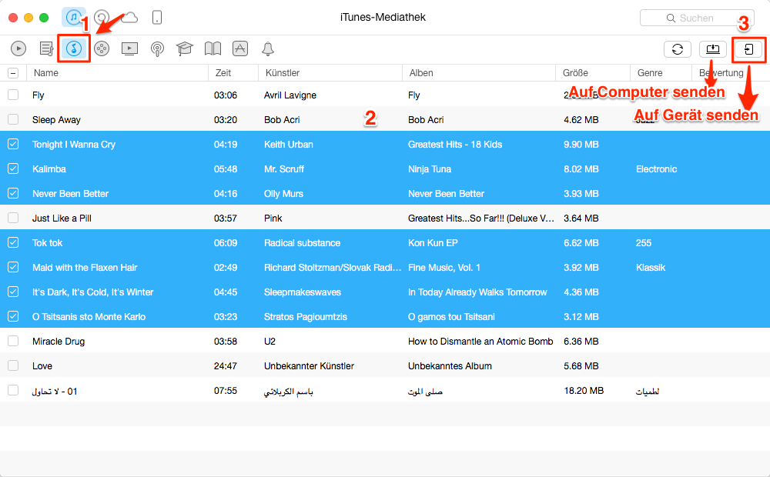Uncheck the Never Been Better checkbox

coord(13,193)
